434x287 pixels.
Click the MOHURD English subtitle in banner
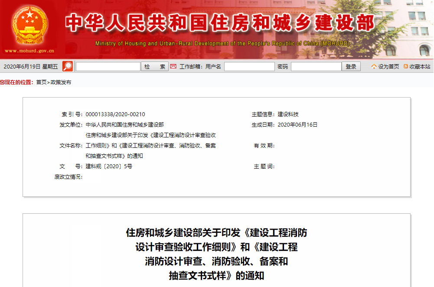(222, 43)
